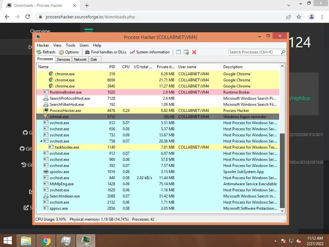Sort by the Description column header

pyautogui.click(x=250, y=67)
